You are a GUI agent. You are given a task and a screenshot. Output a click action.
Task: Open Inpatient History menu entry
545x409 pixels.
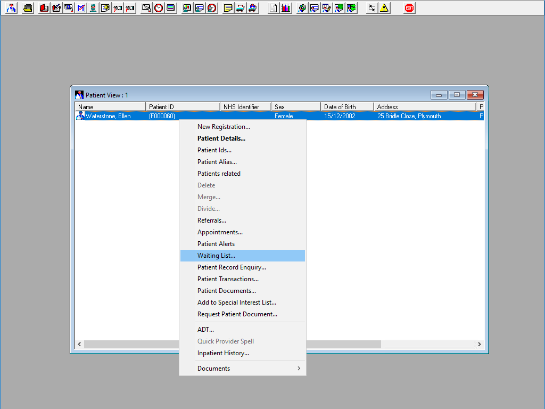pos(243,353)
